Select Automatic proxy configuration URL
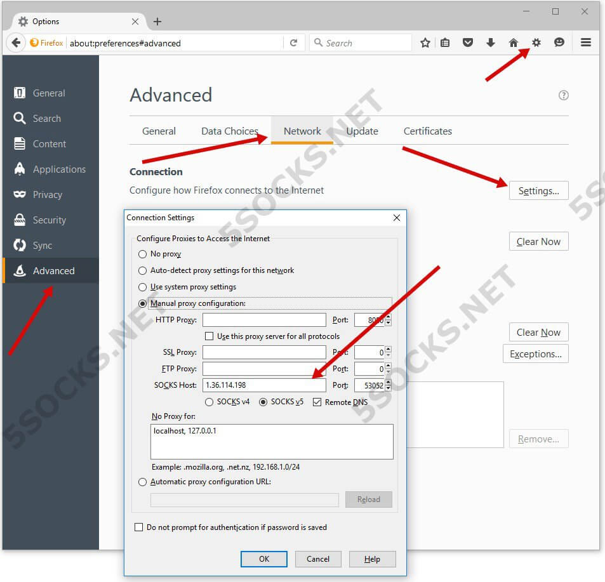This screenshot has width=605, height=582. [142, 482]
